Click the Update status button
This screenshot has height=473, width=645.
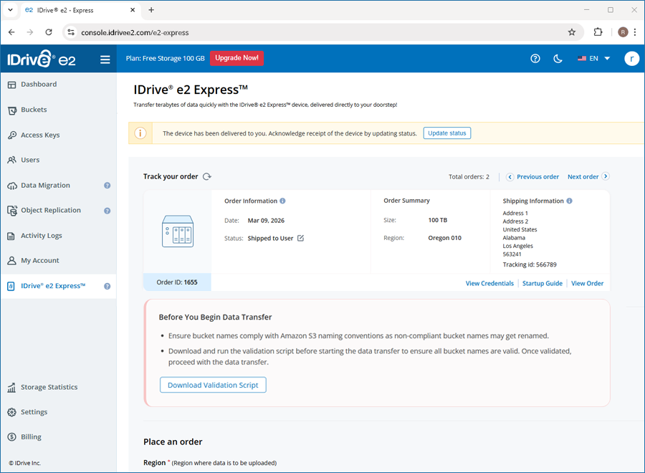[x=446, y=133]
